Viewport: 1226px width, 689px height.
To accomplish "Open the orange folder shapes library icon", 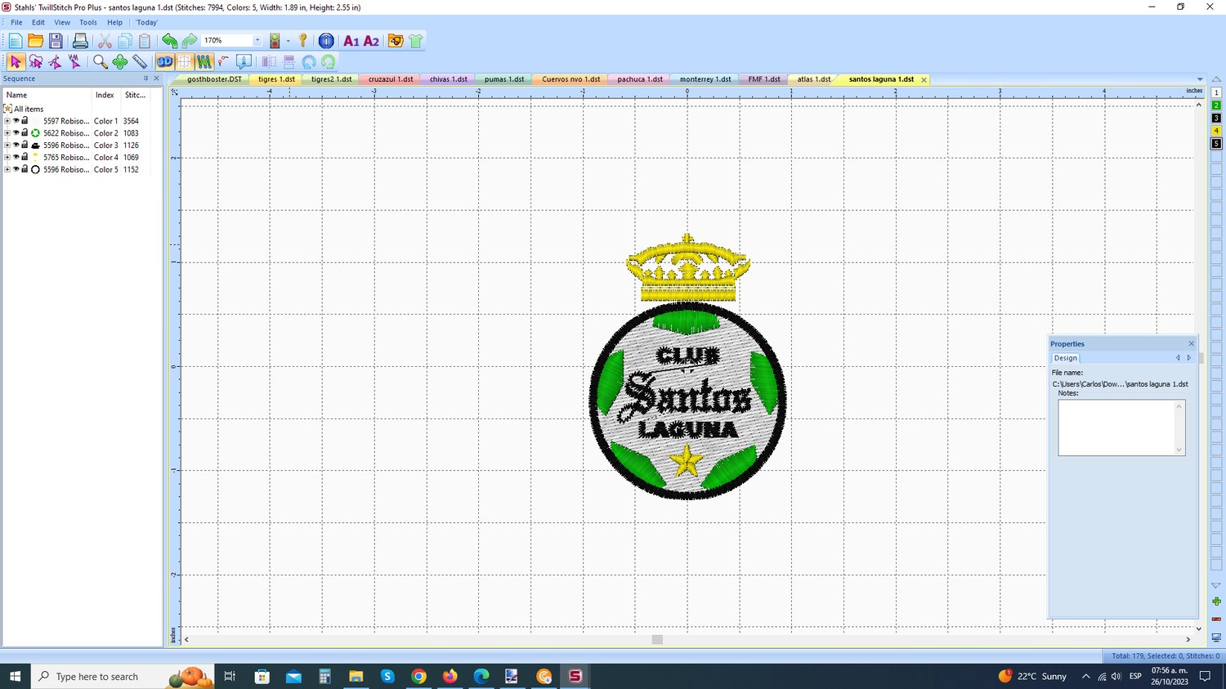I will pos(396,41).
